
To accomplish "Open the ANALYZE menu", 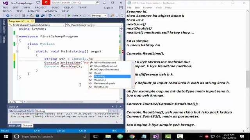I will tap(34, 11).
